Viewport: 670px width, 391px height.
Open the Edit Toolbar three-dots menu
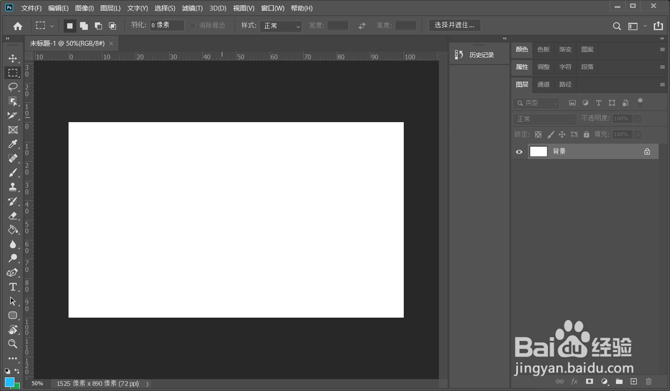click(x=13, y=358)
